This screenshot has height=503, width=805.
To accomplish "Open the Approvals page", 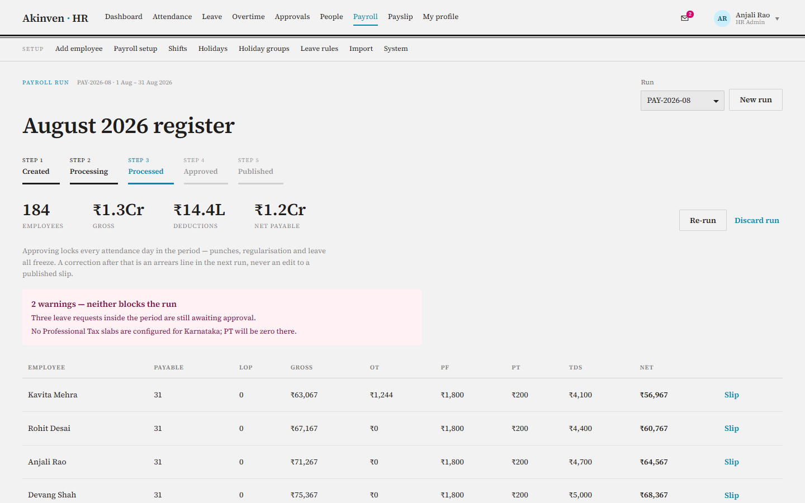I will (x=292, y=17).
